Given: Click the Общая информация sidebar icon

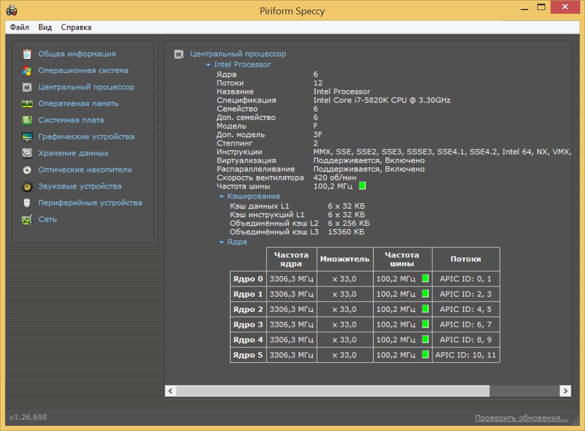Looking at the screenshot, I should pos(27,54).
